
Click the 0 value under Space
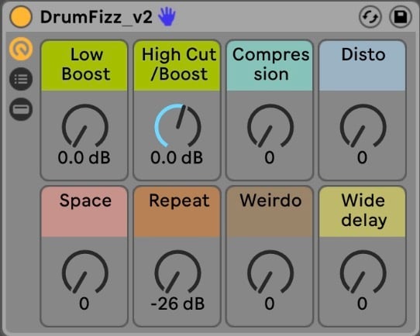pyautogui.click(x=84, y=303)
